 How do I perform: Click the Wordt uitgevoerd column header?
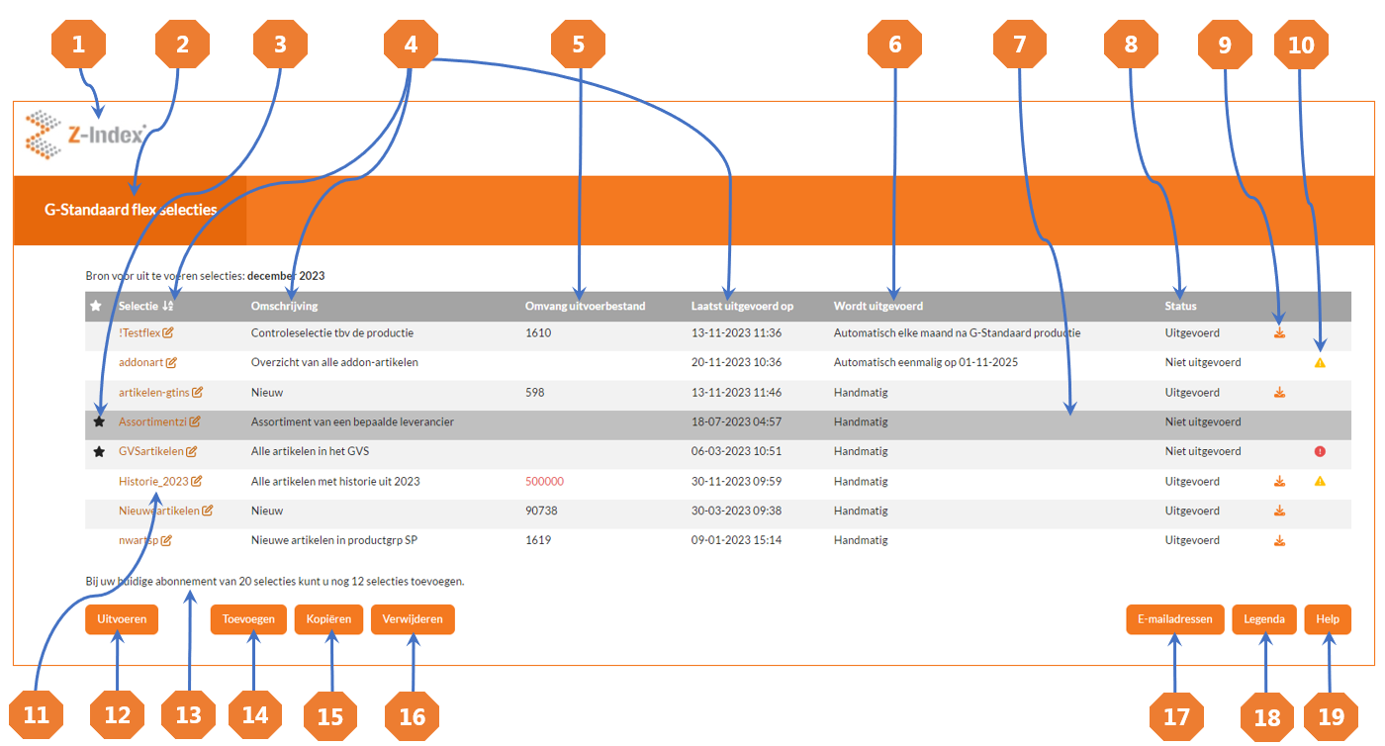pyautogui.click(x=878, y=307)
